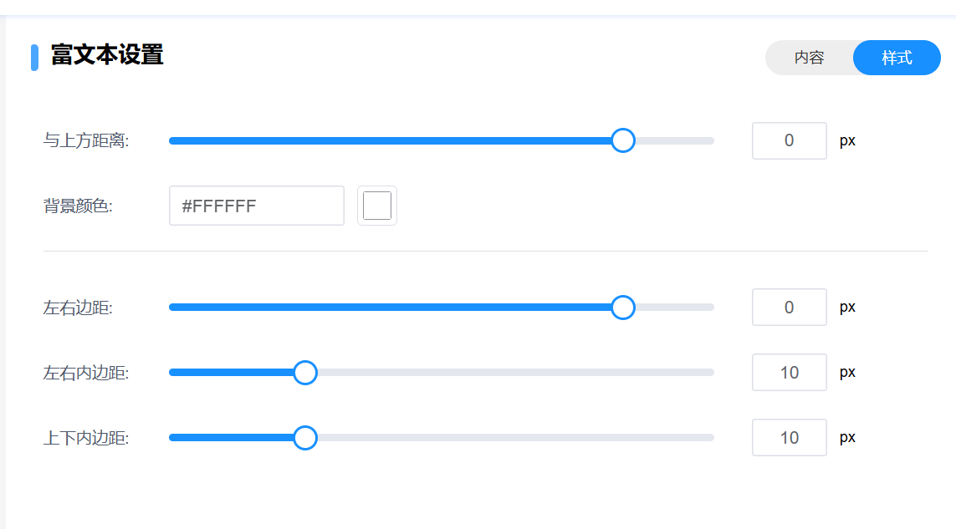956x529 pixels.
Task: Click the #FFFFFF background color text field
Action: click(x=256, y=206)
